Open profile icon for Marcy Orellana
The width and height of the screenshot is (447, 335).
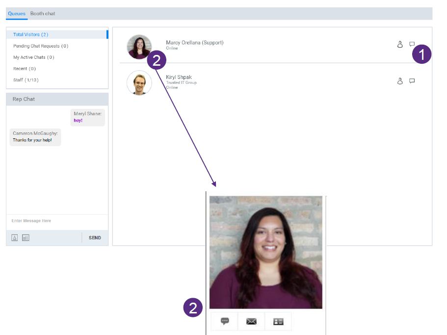point(400,44)
